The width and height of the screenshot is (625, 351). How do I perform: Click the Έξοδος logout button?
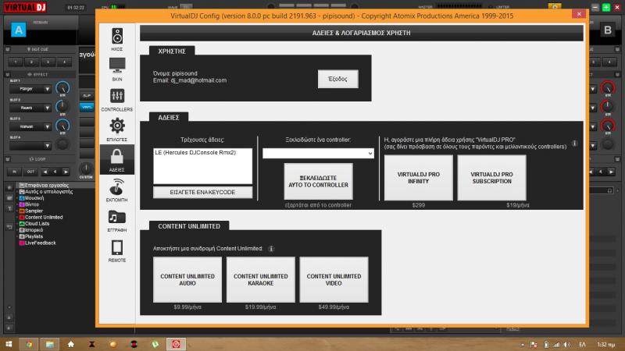click(x=338, y=80)
